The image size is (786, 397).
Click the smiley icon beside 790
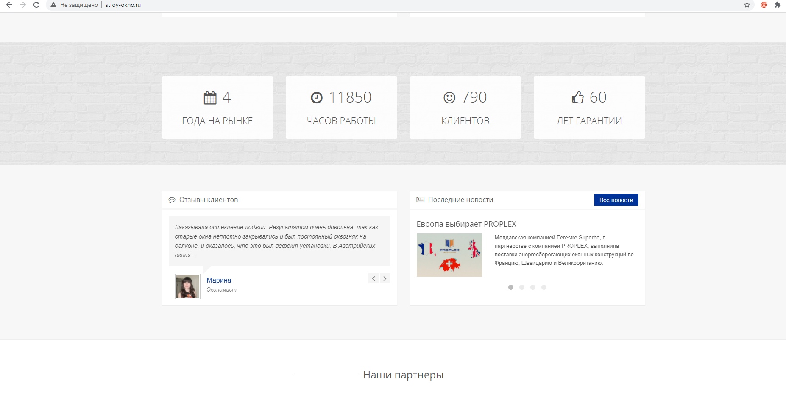[x=449, y=98]
